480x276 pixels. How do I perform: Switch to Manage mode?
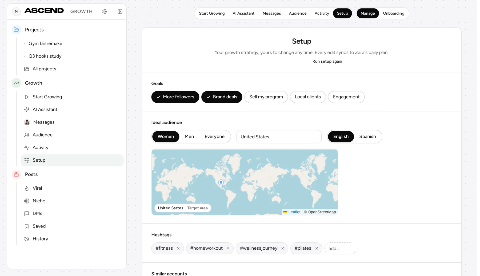pos(368,13)
